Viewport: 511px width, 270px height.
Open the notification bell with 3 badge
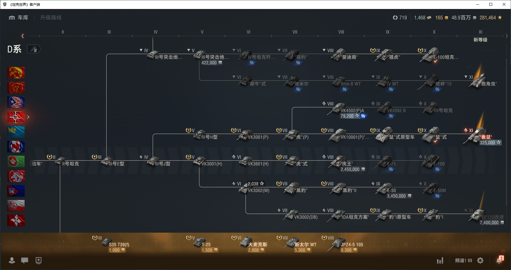[499, 260]
